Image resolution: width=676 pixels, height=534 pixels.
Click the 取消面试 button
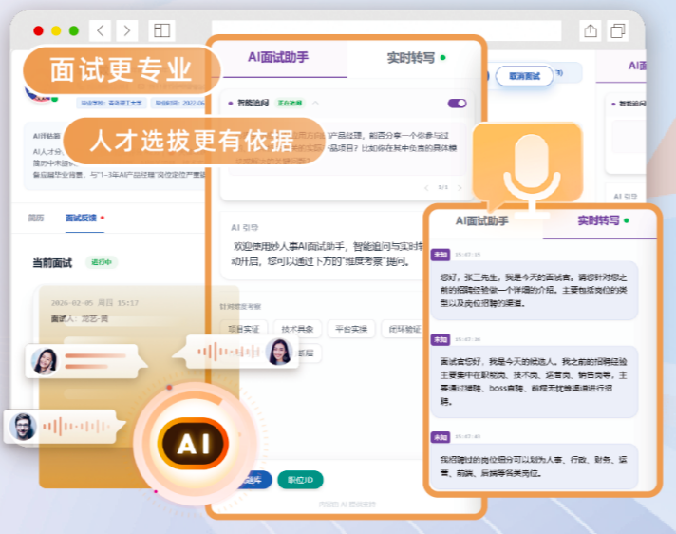(523, 75)
